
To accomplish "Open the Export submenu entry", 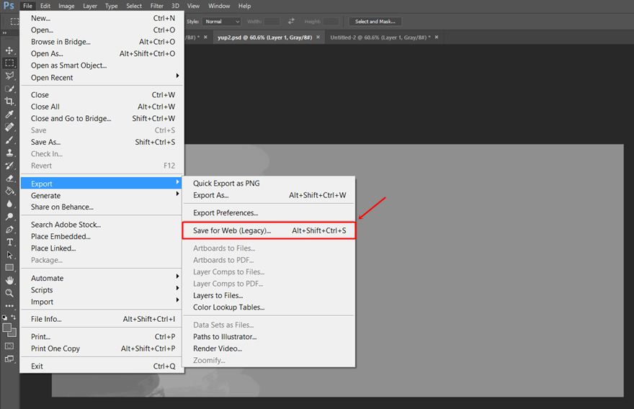I will [101, 184].
